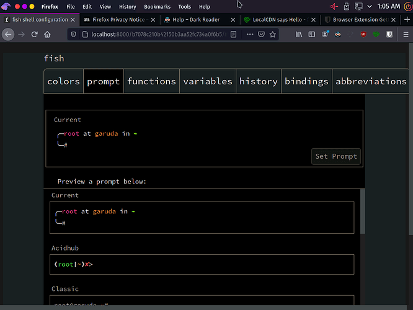Click the power button in panel
Screen dimensions: 413x310
click(x=408, y=6)
